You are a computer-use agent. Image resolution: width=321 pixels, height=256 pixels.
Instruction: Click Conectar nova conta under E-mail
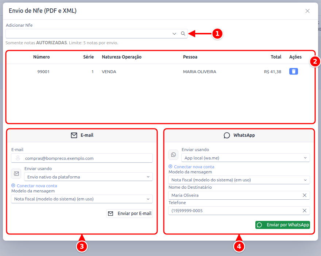click(x=37, y=185)
